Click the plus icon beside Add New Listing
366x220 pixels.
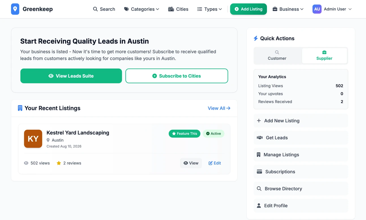tap(259, 121)
